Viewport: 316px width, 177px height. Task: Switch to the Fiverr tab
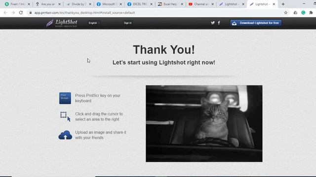(x=17, y=4)
